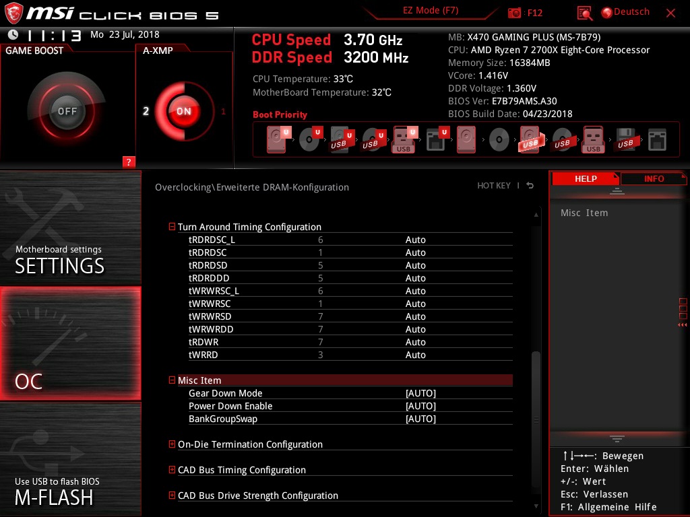This screenshot has width=690, height=517.
Task: Select legacy CD/DVD boot icon
Action: coord(499,140)
